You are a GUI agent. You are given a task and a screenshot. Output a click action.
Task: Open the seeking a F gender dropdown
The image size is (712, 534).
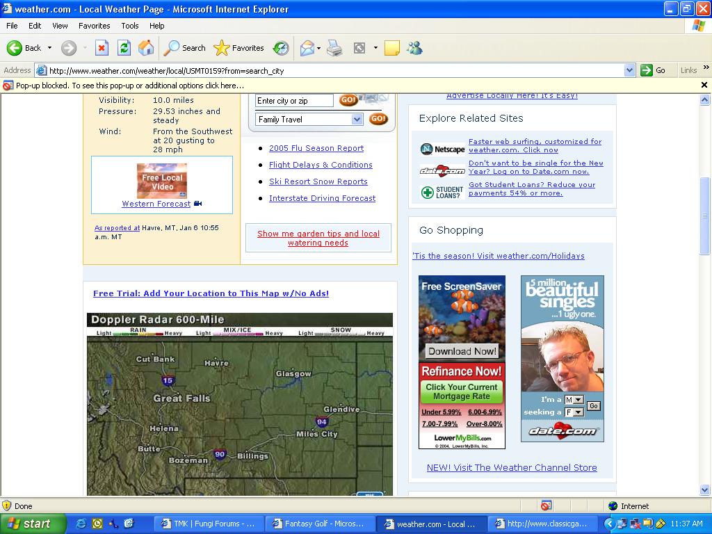[x=578, y=412]
